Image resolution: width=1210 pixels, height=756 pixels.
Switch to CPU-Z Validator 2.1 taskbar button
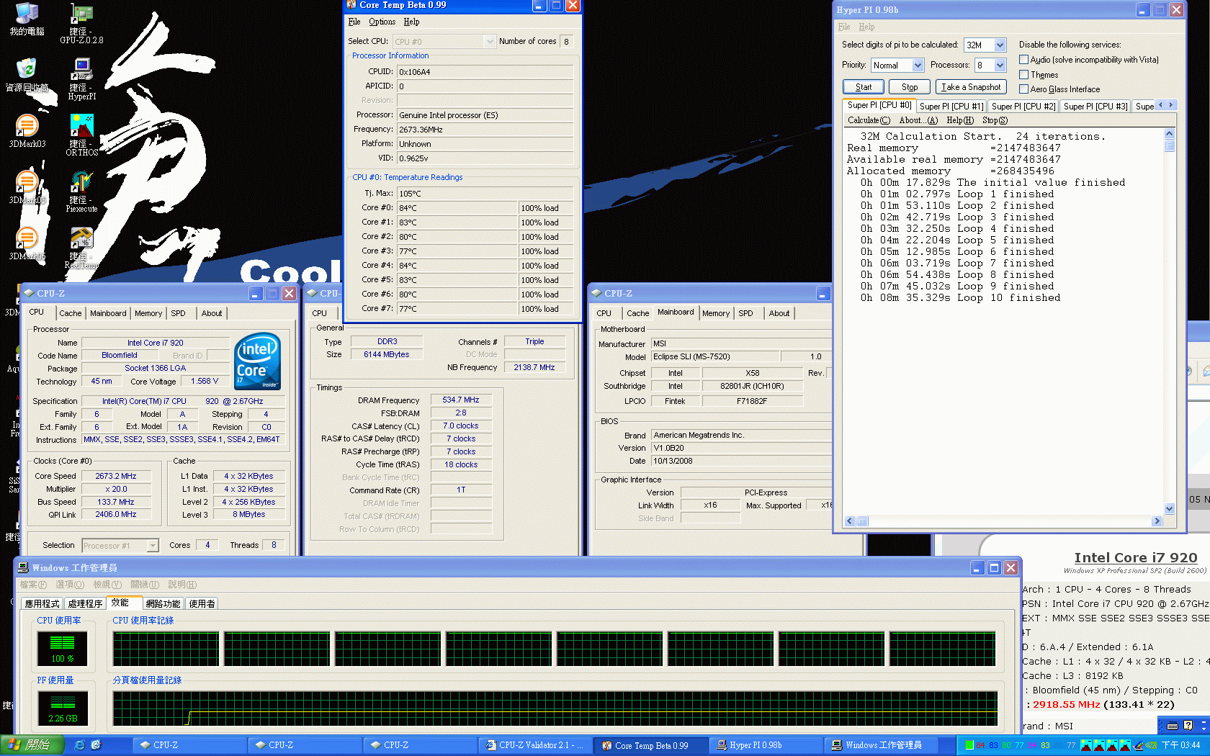click(535, 745)
